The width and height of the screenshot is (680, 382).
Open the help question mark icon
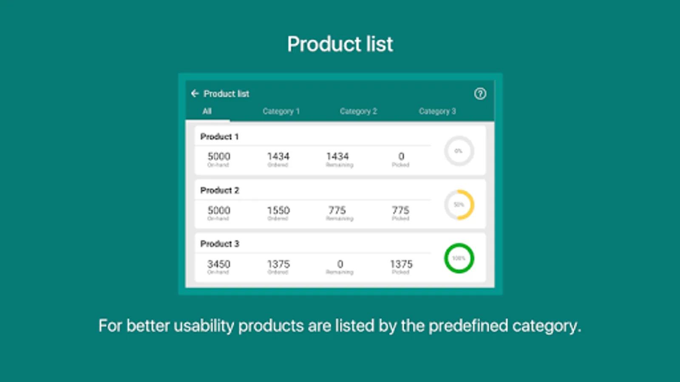(480, 94)
